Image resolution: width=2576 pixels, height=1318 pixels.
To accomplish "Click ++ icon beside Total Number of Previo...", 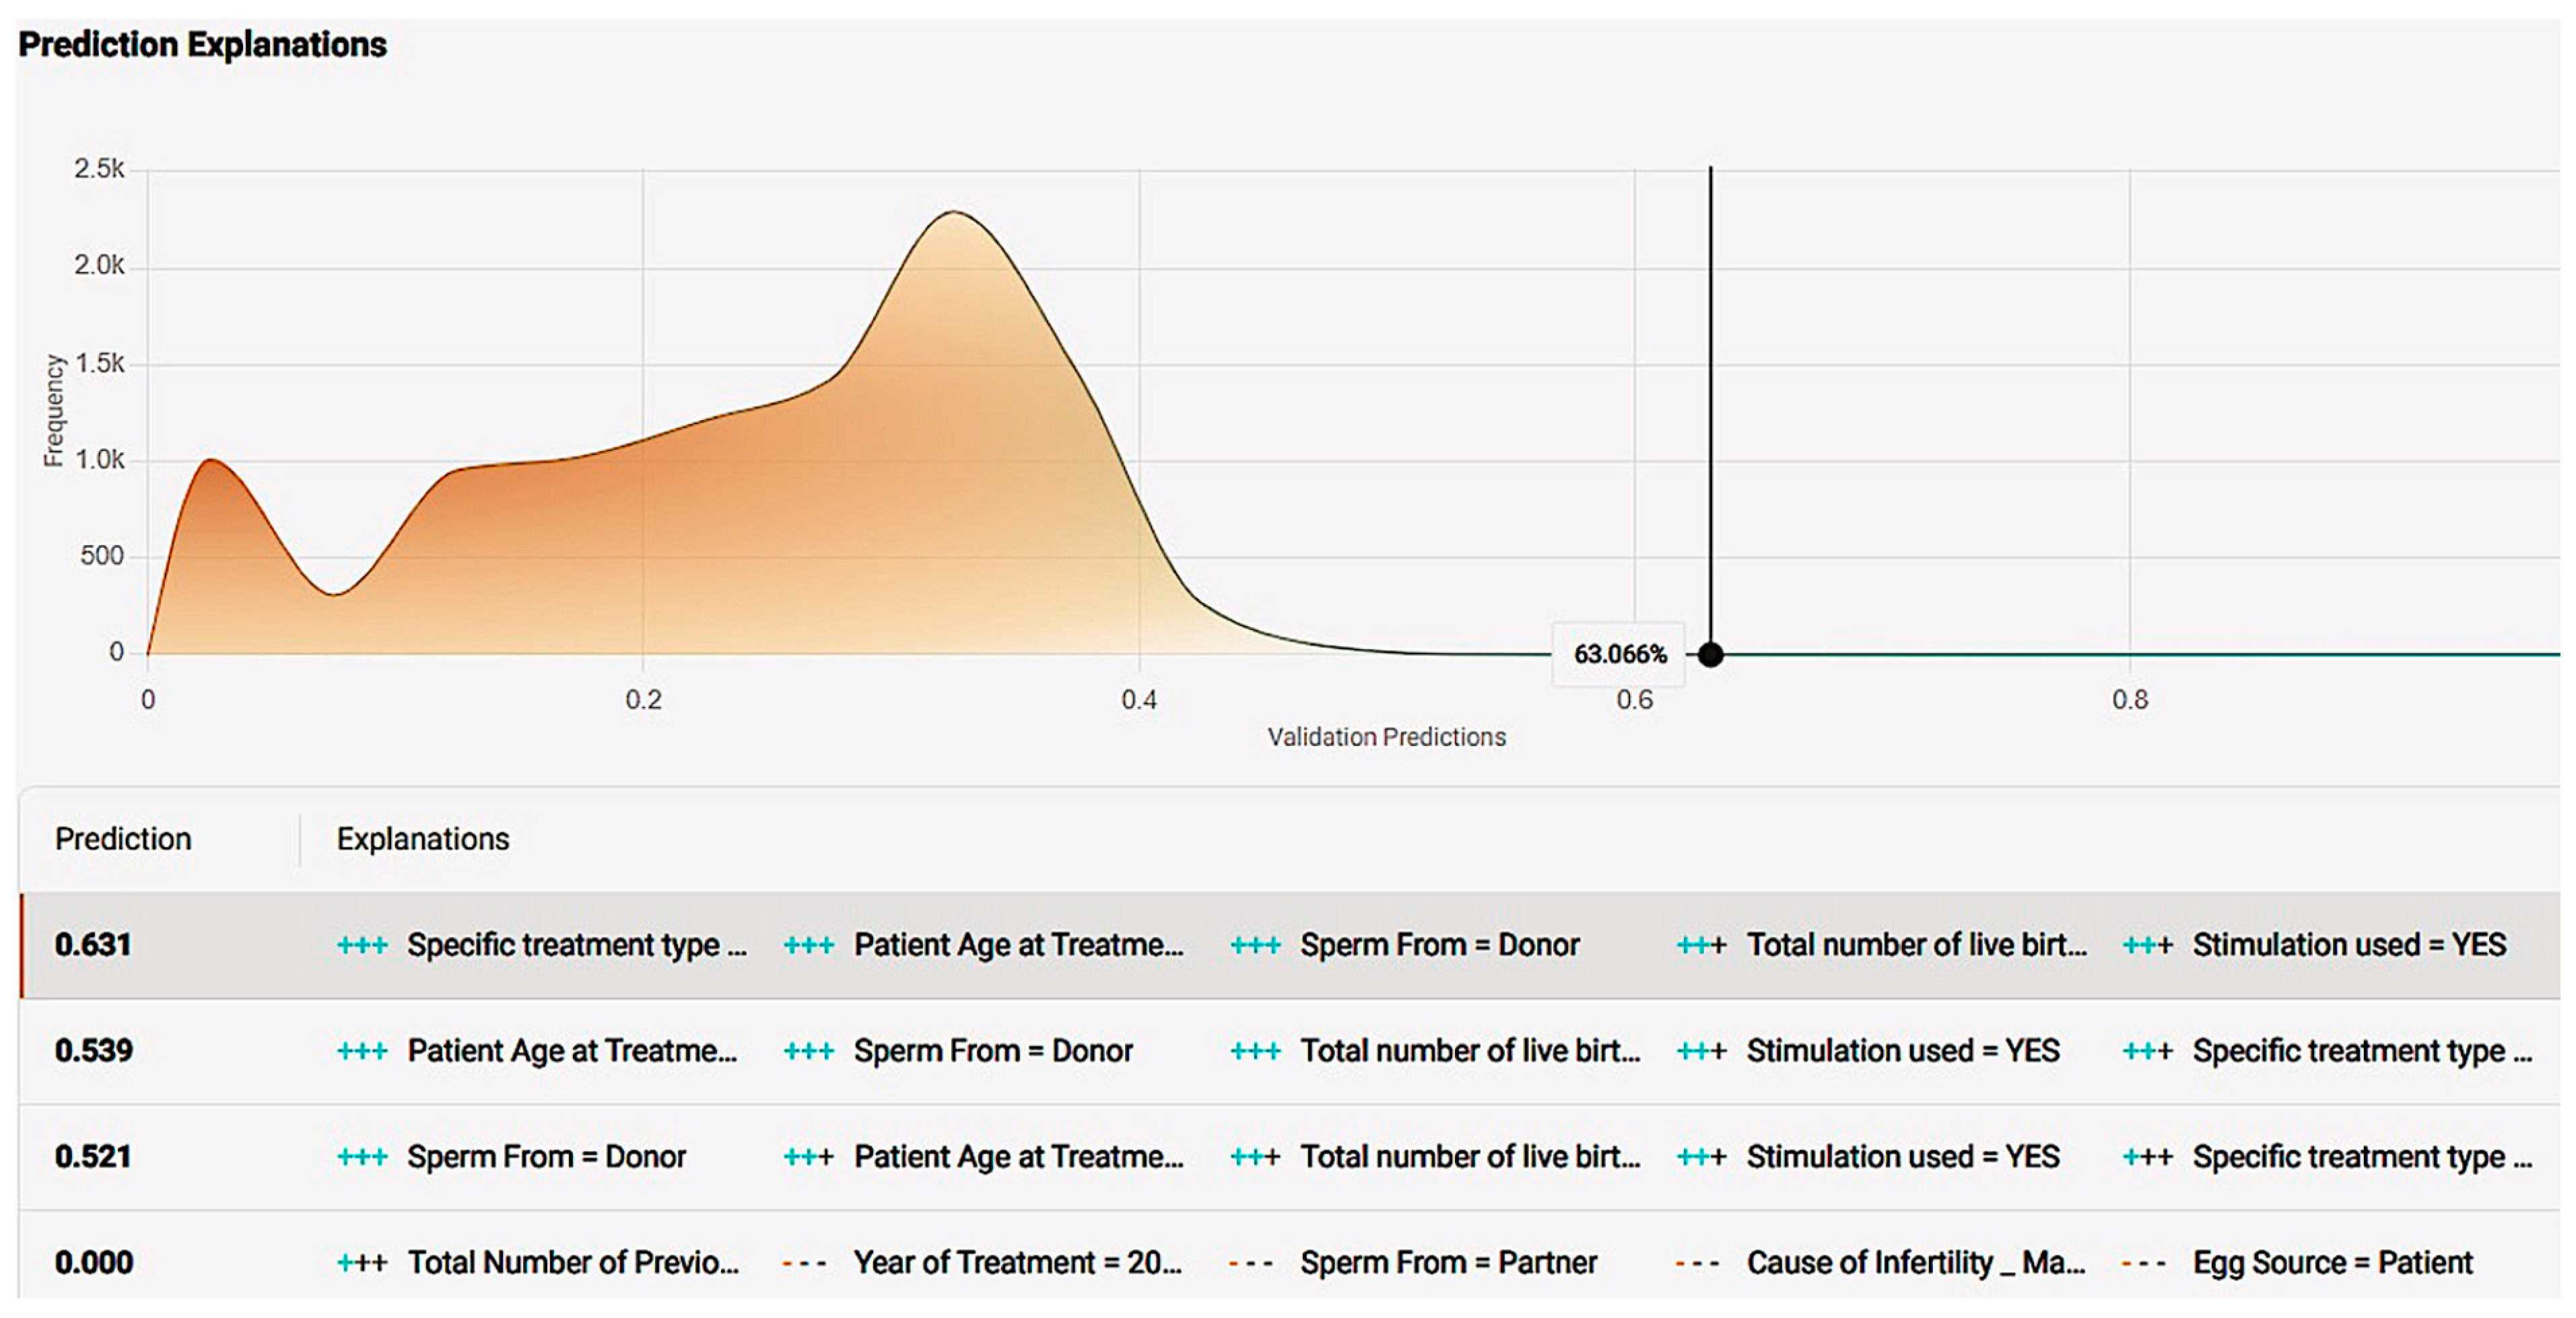I will click(x=362, y=1263).
